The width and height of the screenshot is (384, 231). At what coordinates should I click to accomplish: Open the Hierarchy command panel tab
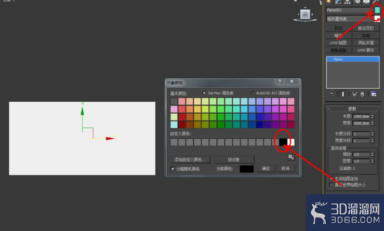347,2
